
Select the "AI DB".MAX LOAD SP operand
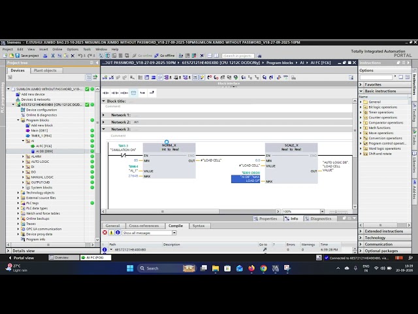(246, 179)
